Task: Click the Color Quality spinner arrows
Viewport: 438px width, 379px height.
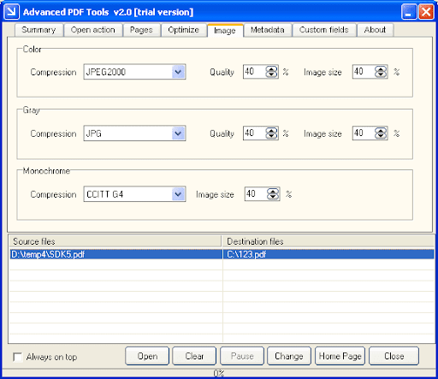Action: tap(271, 72)
